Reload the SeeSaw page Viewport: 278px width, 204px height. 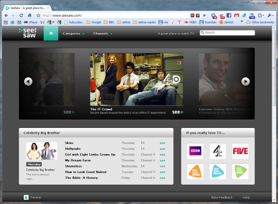pyautogui.click(x=21, y=16)
